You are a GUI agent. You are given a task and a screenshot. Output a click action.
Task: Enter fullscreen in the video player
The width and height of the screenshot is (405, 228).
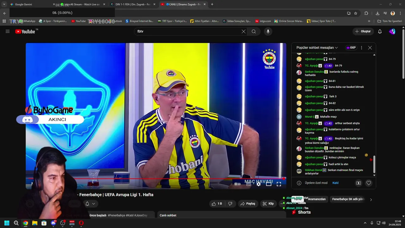279,184
